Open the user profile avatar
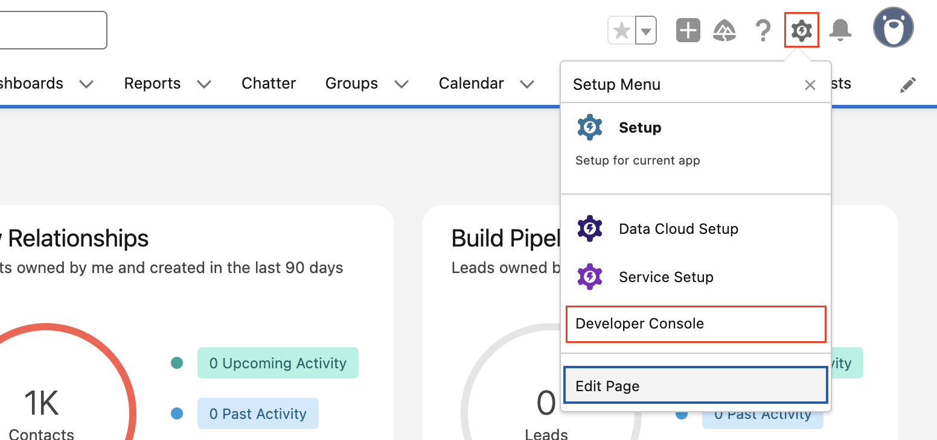Image resolution: width=937 pixels, height=440 pixels. tap(894, 28)
